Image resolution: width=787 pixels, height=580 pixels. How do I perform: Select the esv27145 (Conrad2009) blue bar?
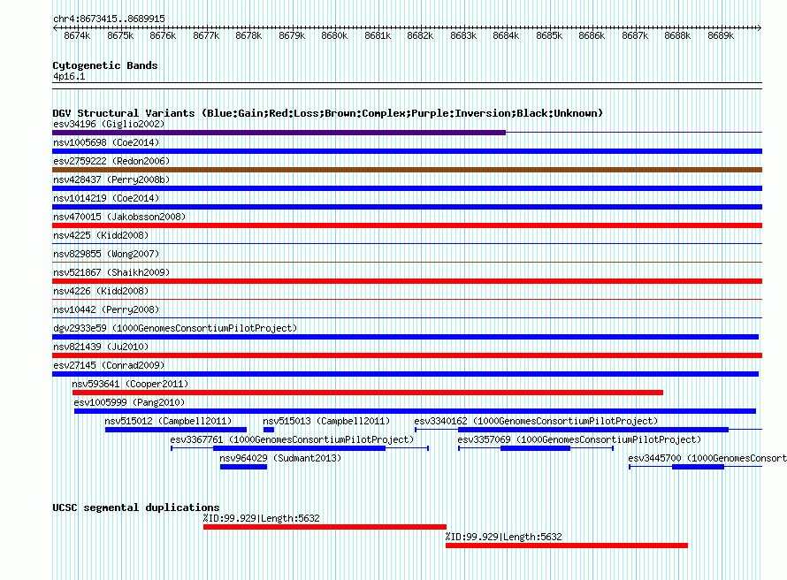coord(406,374)
